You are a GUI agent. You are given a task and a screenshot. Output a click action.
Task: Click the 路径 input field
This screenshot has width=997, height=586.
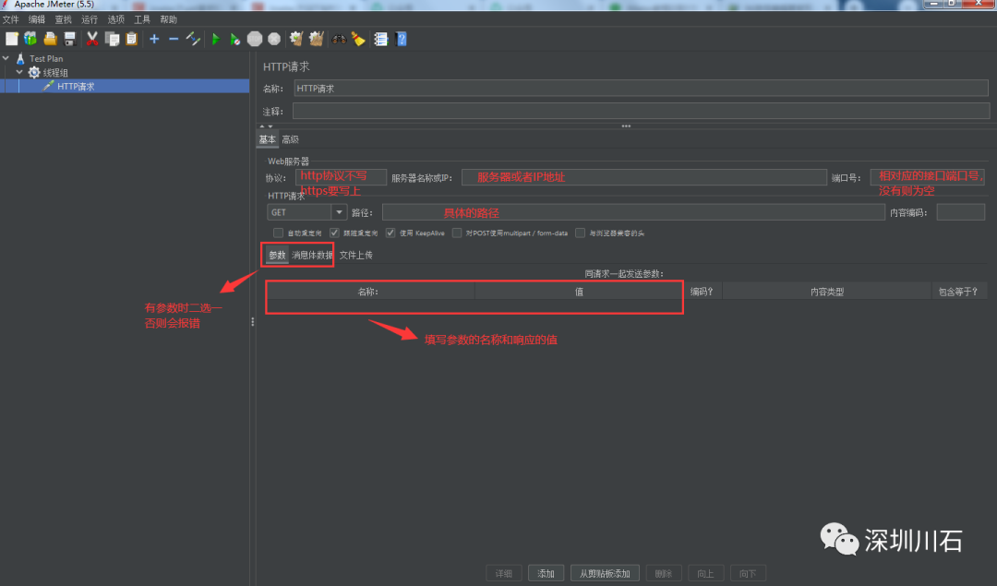point(633,212)
